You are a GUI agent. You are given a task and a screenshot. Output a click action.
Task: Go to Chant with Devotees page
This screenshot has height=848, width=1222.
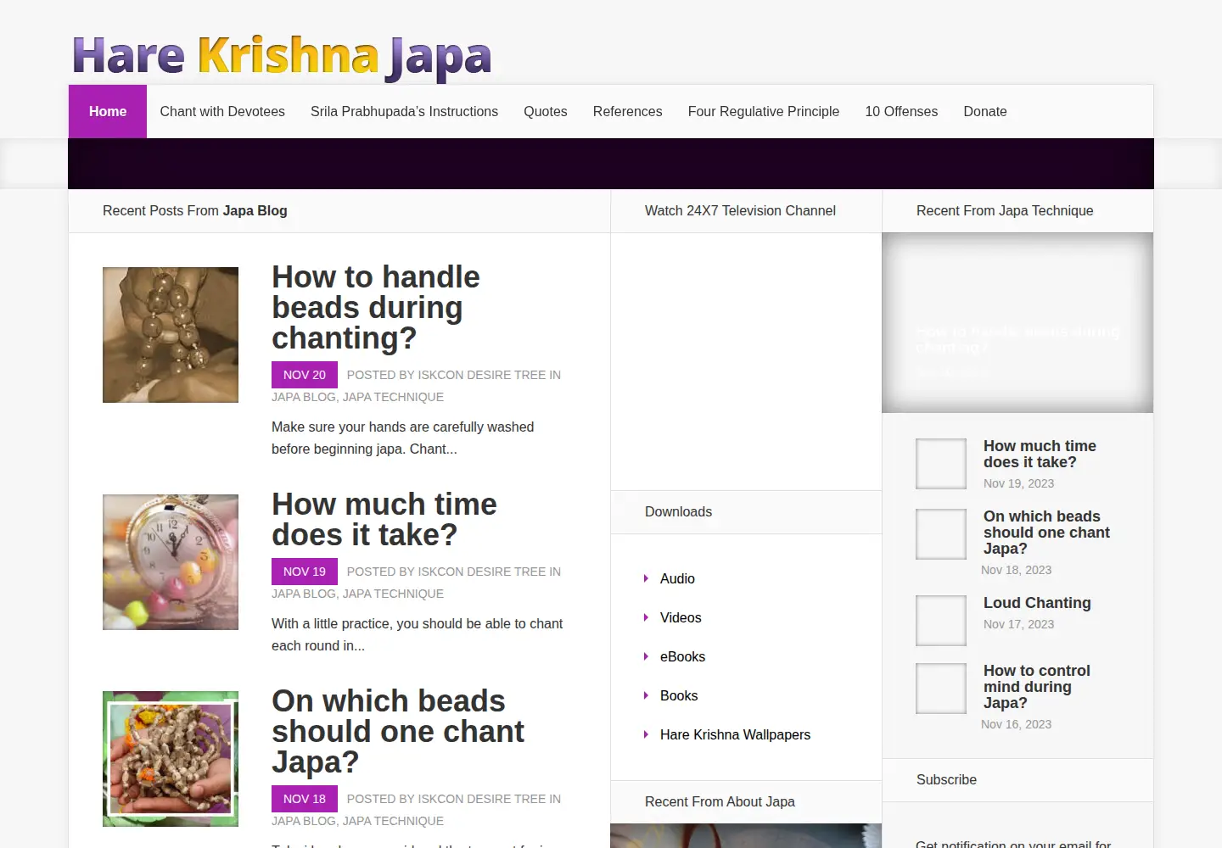pos(222,111)
